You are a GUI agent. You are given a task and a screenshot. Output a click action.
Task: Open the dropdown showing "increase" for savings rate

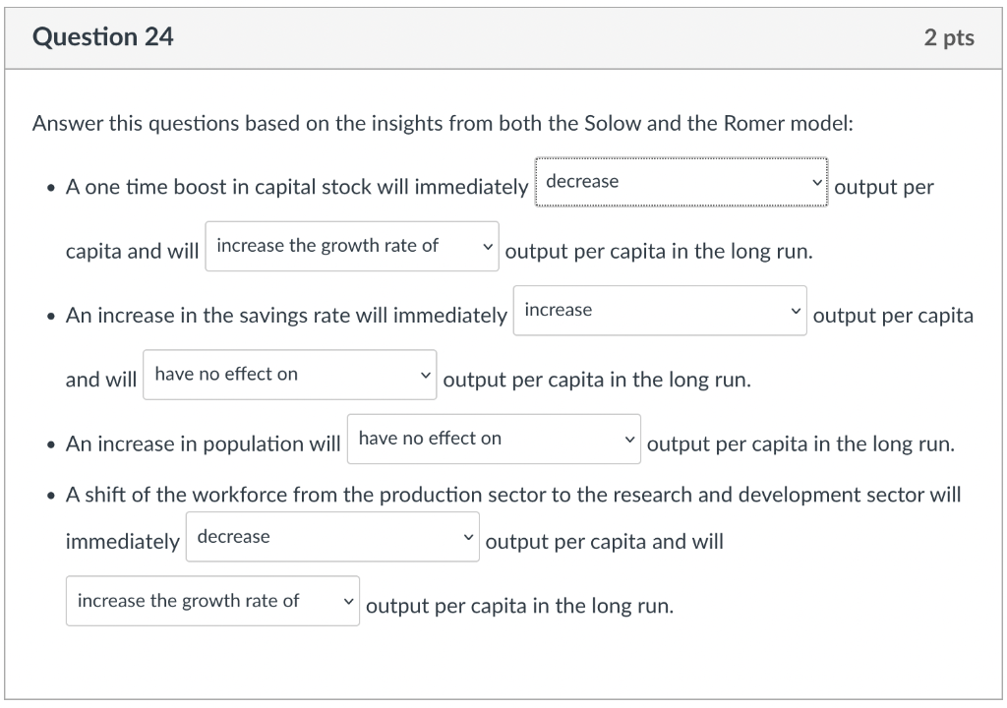click(659, 310)
